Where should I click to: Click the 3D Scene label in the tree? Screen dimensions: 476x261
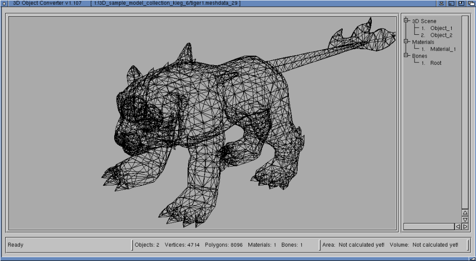424,21
